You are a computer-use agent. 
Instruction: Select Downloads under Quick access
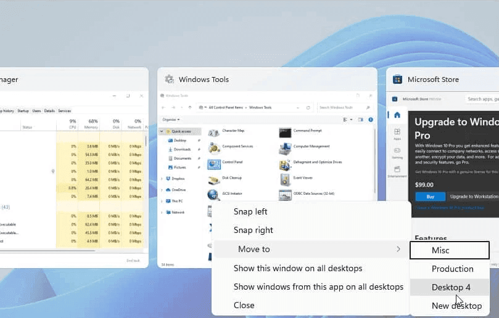pyautogui.click(x=180, y=149)
